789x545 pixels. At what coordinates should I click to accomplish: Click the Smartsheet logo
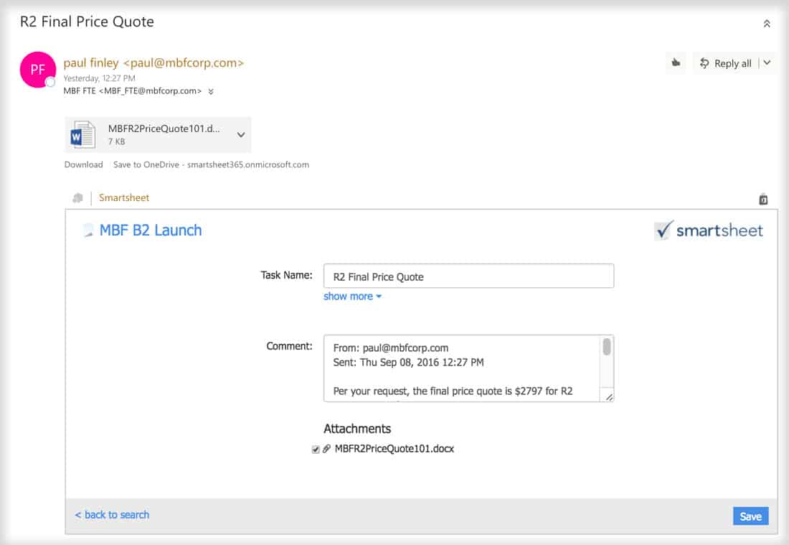coord(709,230)
